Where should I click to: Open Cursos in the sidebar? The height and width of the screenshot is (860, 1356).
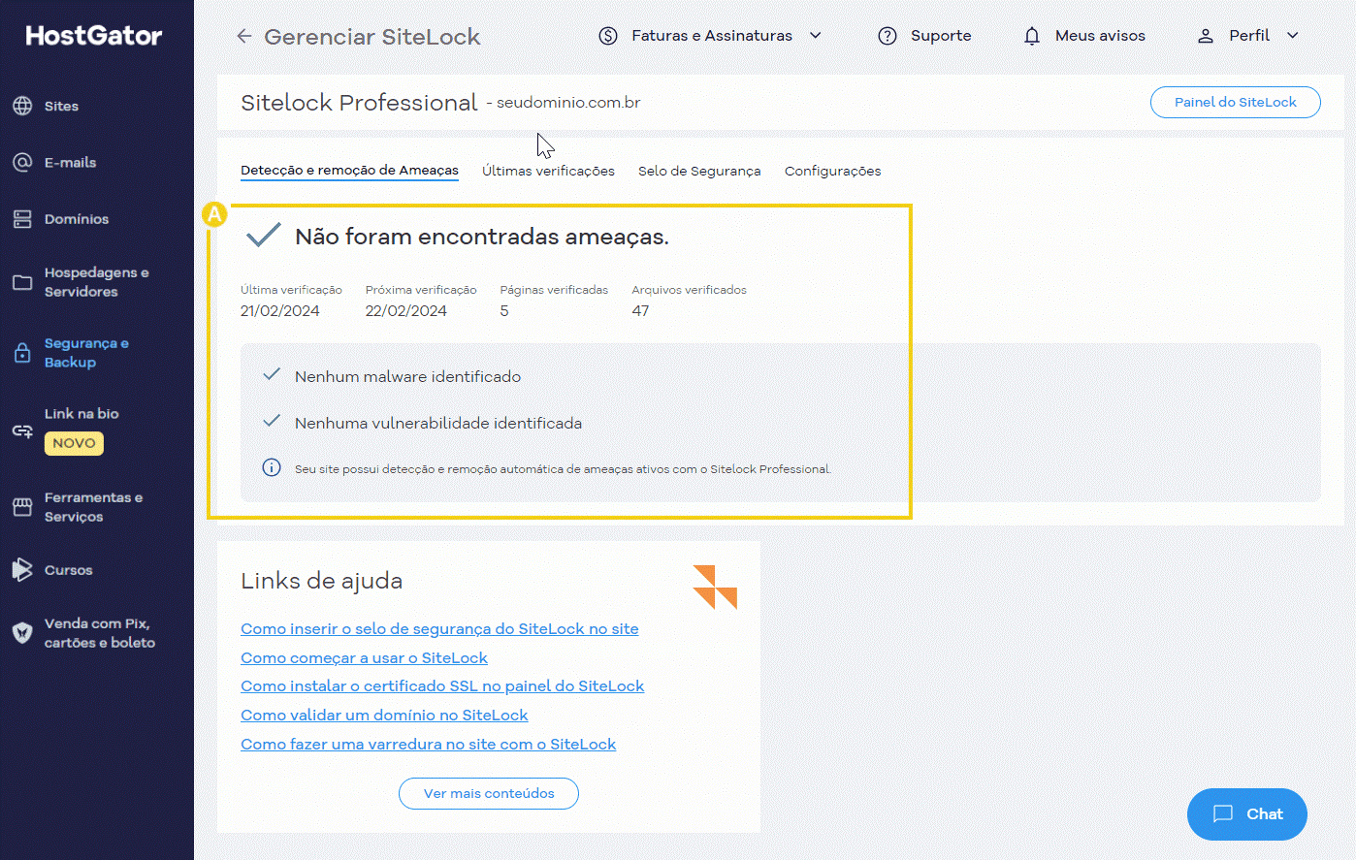coord(68,570)
